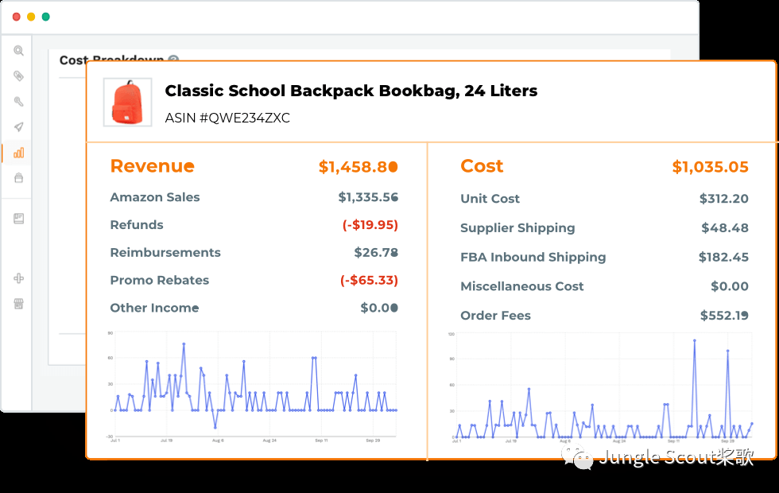Click the Order Fees row label

[495, 316]
